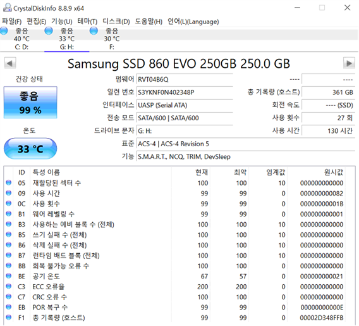Click the 원시값 column header

[316, 172]
